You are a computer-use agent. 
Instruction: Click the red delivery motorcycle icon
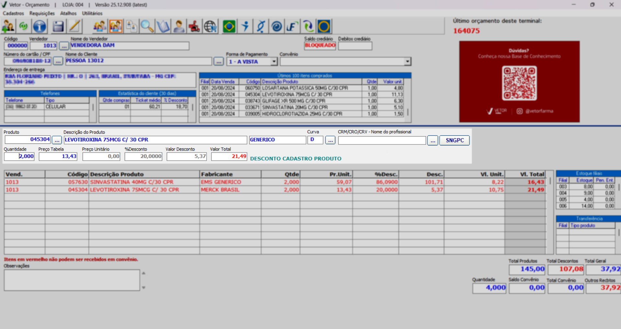coord(194,27)
